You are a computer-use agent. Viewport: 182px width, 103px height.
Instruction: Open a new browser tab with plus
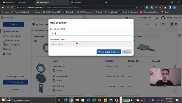click(x=106, y=2)
